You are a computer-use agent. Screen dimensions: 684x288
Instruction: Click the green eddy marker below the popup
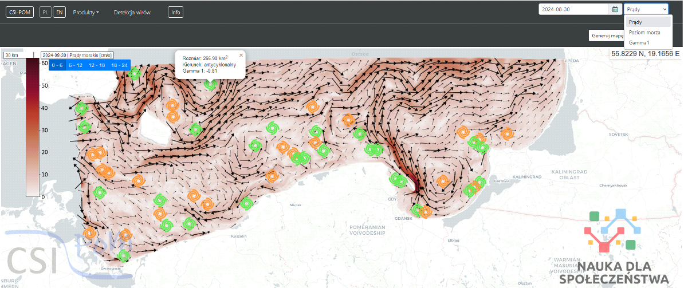click(x=210, y=85)
